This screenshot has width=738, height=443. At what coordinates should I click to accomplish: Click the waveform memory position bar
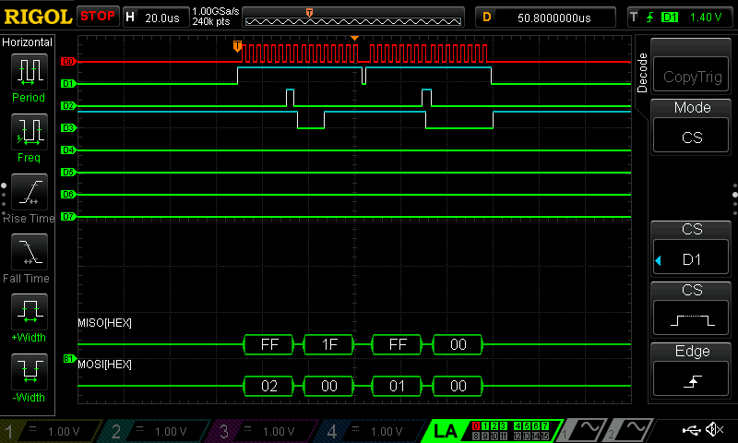coord(352,18)
